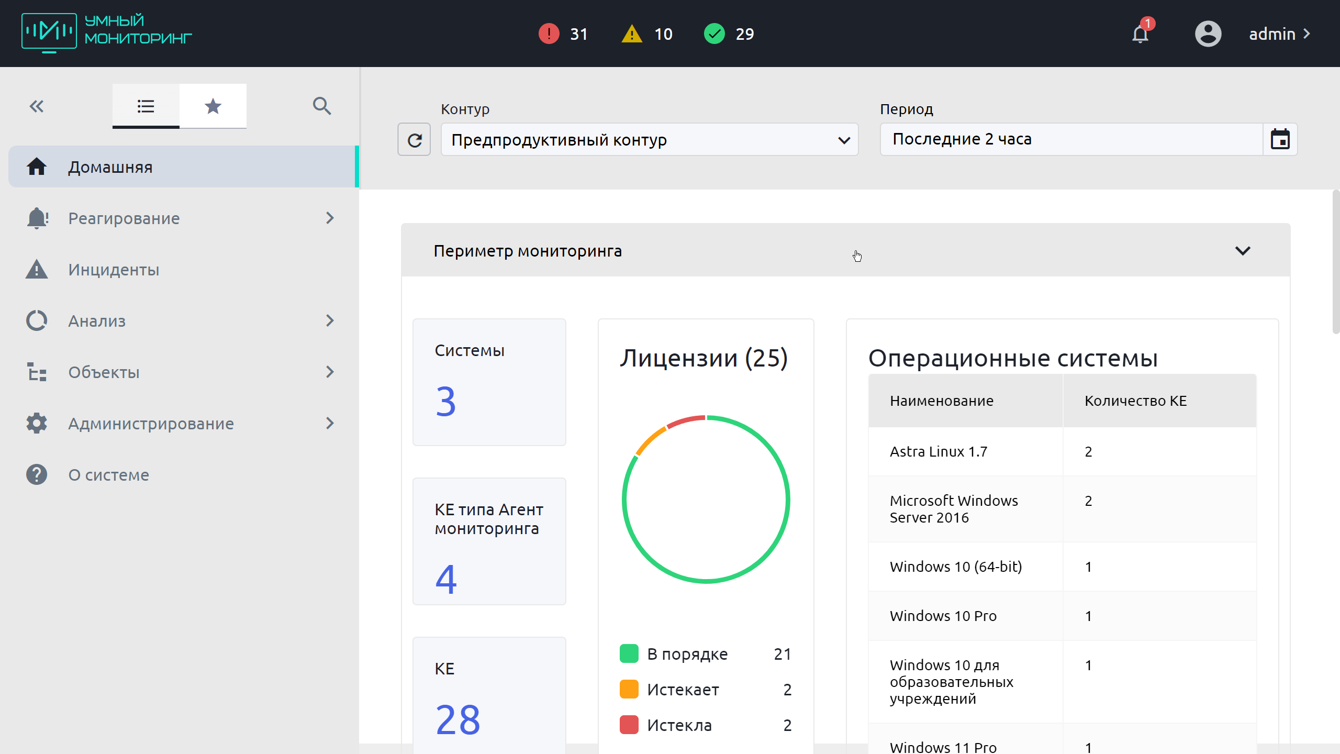This screenshot has height=754, width=1340.
Task: Click the notification bell icon
Action: pyautogui.click(x=1140, y=35)
